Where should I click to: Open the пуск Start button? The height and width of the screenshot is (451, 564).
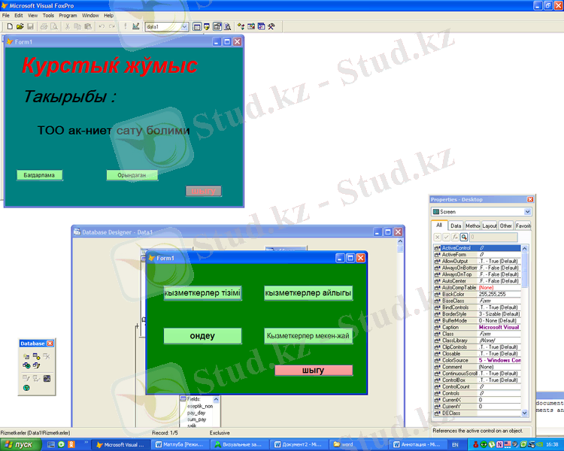pyautogui.click(x=20, y=445)
